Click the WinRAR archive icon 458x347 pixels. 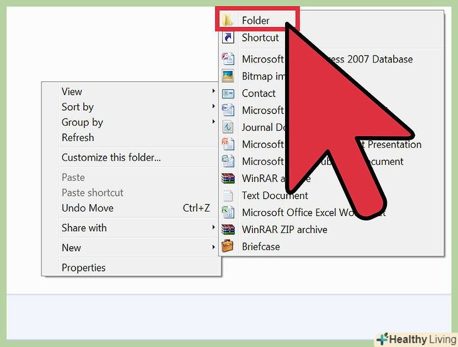point(228,178)
